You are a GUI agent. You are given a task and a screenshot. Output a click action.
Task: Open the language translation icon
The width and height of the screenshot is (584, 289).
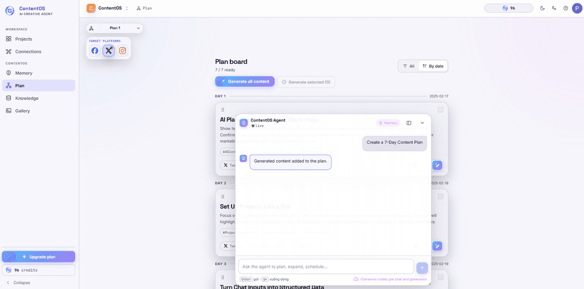pos(554,8)
